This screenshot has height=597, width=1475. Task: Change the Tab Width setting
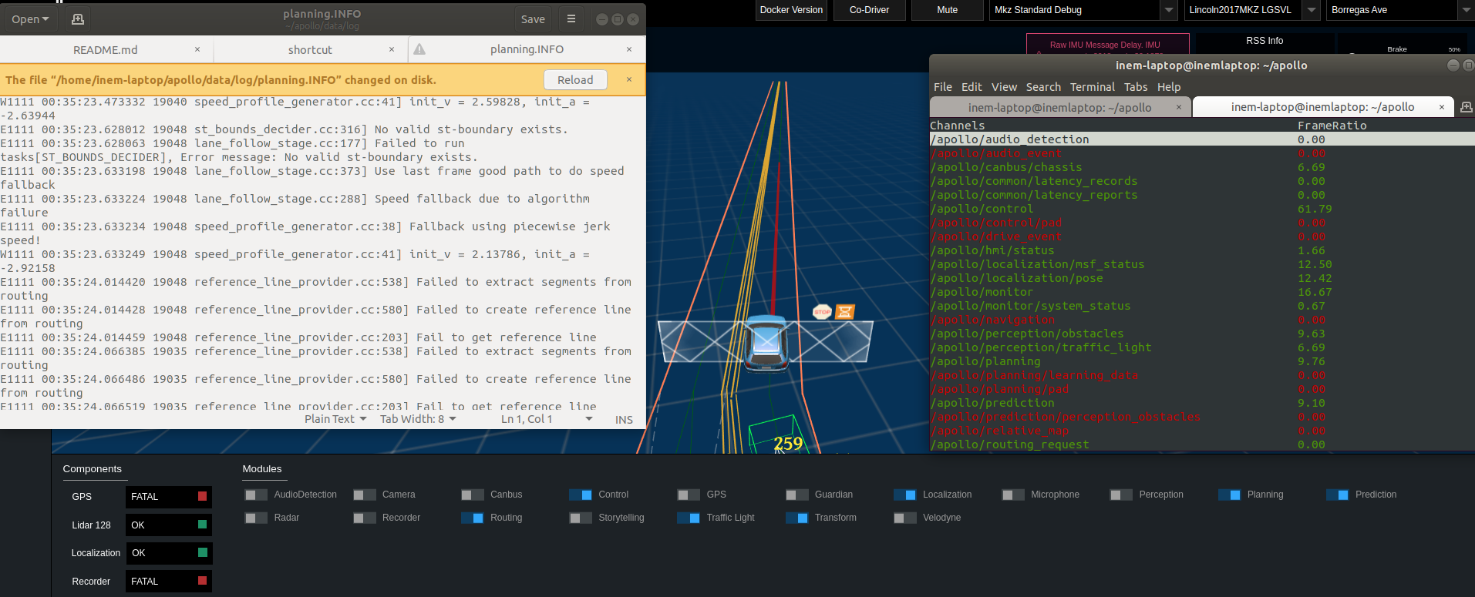tap(418, 419)
